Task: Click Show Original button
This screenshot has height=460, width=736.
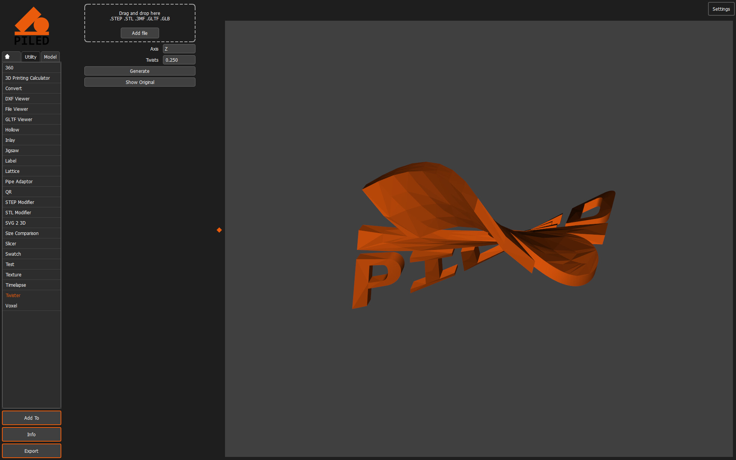Action: pos(140,82)
